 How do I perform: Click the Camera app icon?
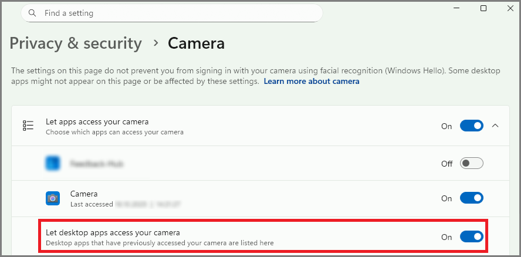click(x=53, y=198)
